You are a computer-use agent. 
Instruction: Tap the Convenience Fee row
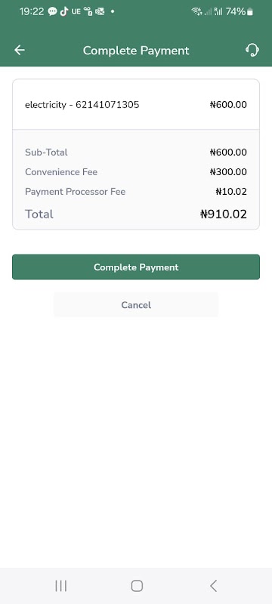(x=136, y=172)
